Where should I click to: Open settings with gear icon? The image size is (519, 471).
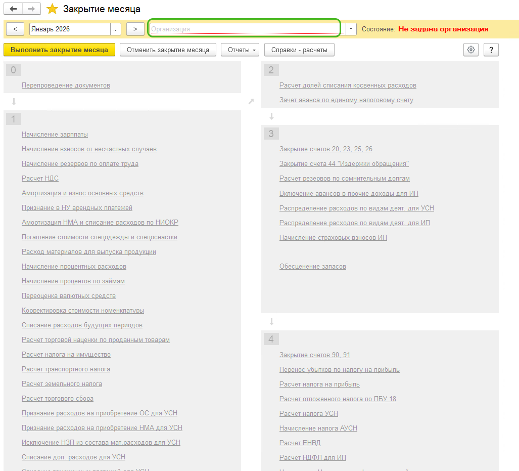coord(471,50)
